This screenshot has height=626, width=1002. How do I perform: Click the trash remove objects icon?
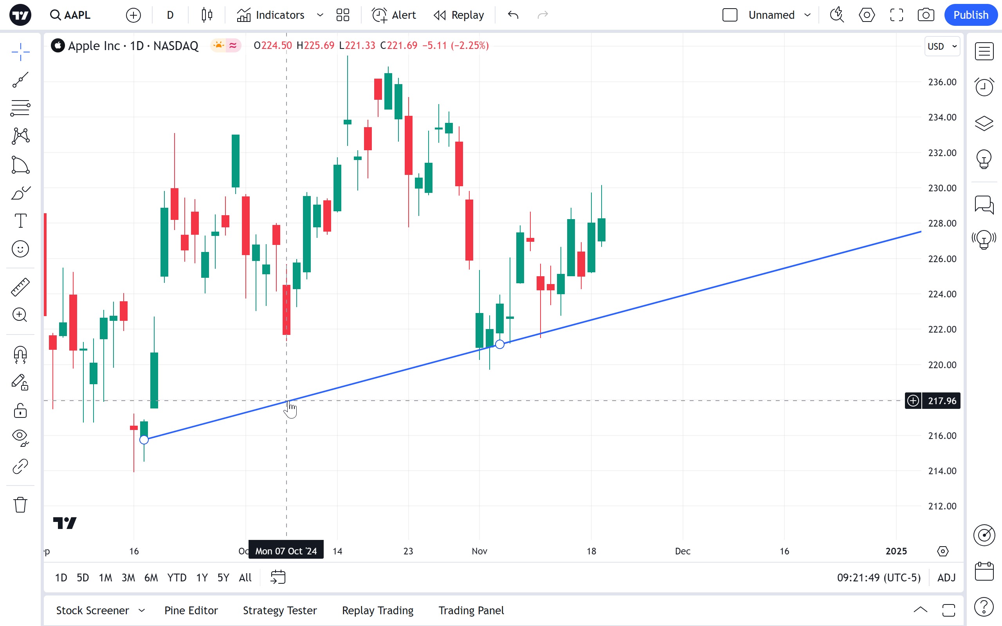click(20, 505)
